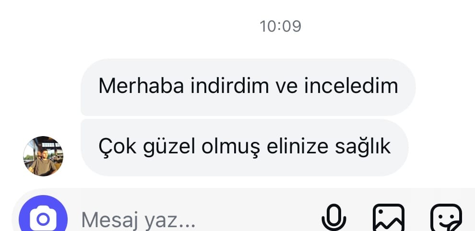The width and height of the screenshot is (475, 231).
Task: Open the camera with the blue button
Action: 43,217
